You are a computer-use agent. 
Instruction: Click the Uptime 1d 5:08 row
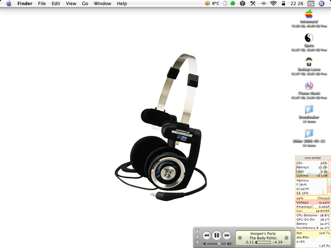[x=312, y=175]
